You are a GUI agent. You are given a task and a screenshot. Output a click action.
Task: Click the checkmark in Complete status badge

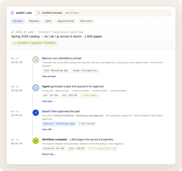point(15,43)
